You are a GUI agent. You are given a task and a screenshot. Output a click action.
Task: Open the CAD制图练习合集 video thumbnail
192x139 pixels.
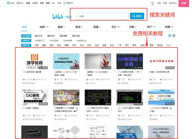pyautogui.click(x=130, y=61)
